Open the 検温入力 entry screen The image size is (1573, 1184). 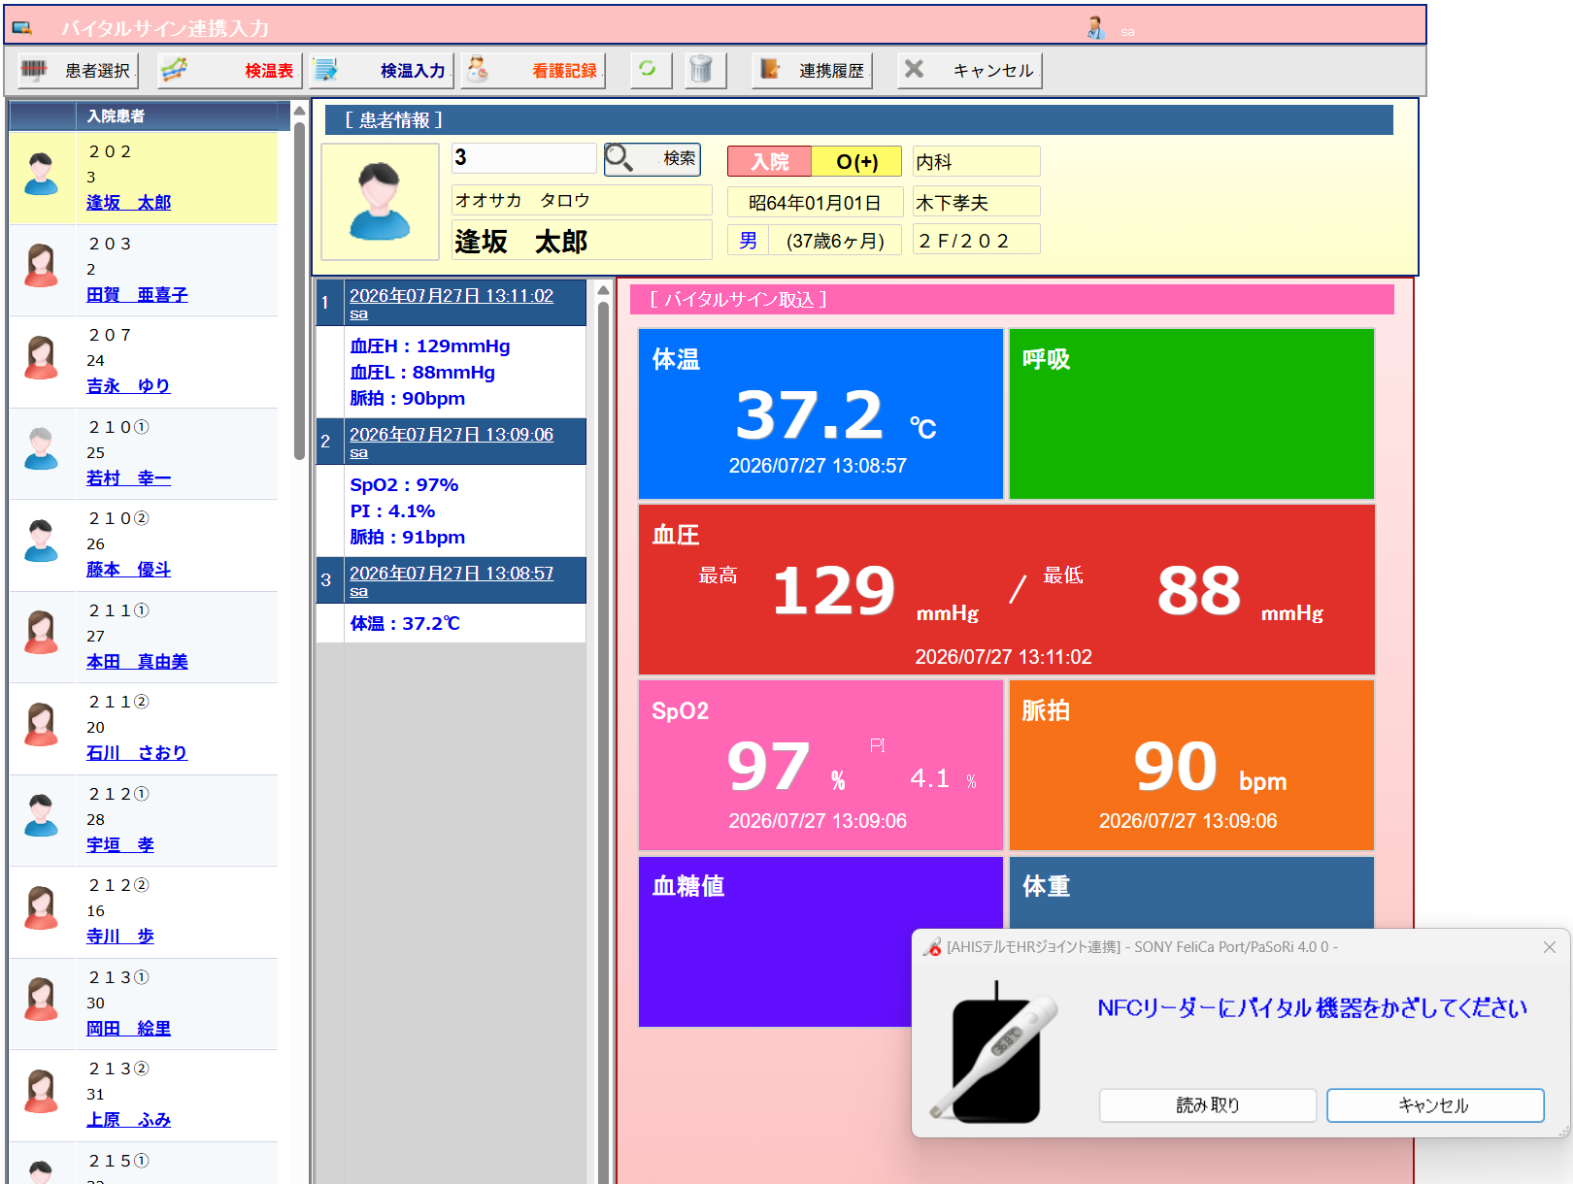click(381, 70)
